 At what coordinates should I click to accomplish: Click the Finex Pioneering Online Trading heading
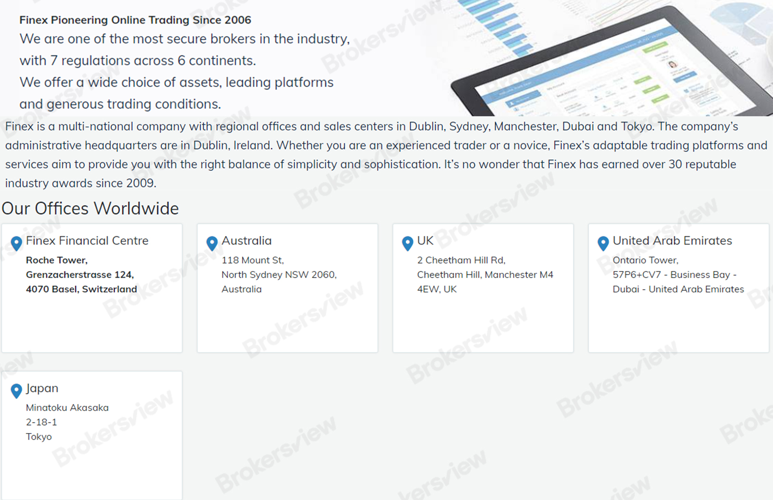tap(135, 20)
